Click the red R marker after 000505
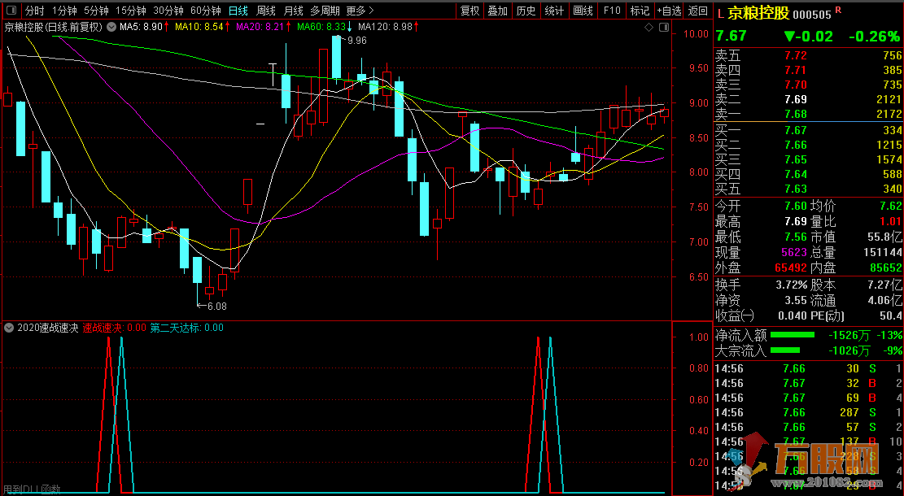Screen dimensions: 904x496 tap(838, 11)
